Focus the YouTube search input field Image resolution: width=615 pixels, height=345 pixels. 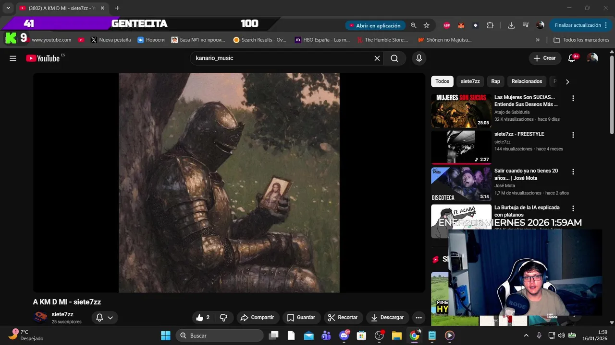[281, 58]
